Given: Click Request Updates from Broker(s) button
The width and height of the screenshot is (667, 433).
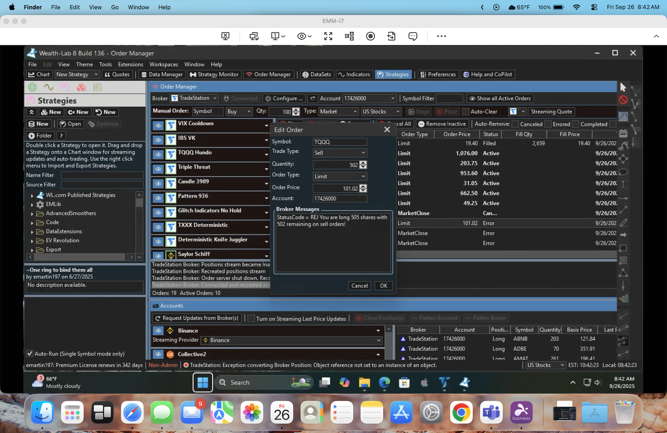Looking at the screenshot, I should [197, 318].
